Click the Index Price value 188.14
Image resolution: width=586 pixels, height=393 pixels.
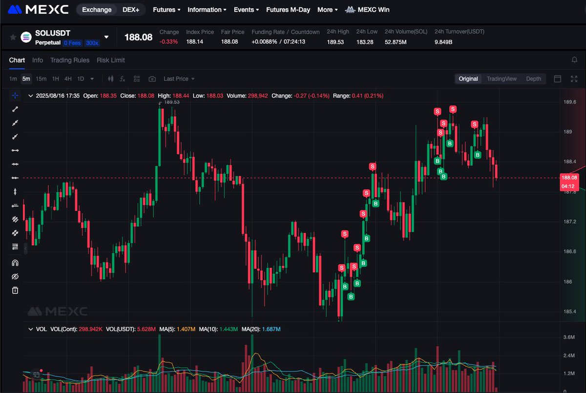click(x=194, y=42)
